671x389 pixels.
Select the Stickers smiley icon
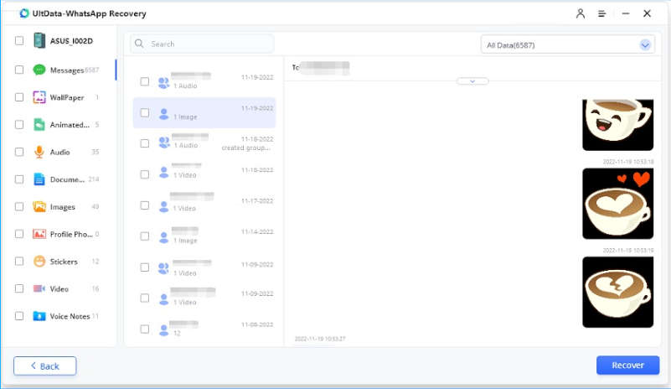[39, 262]
